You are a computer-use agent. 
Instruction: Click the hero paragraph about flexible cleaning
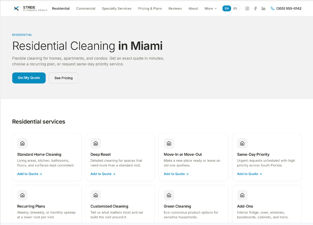point(88,61)
